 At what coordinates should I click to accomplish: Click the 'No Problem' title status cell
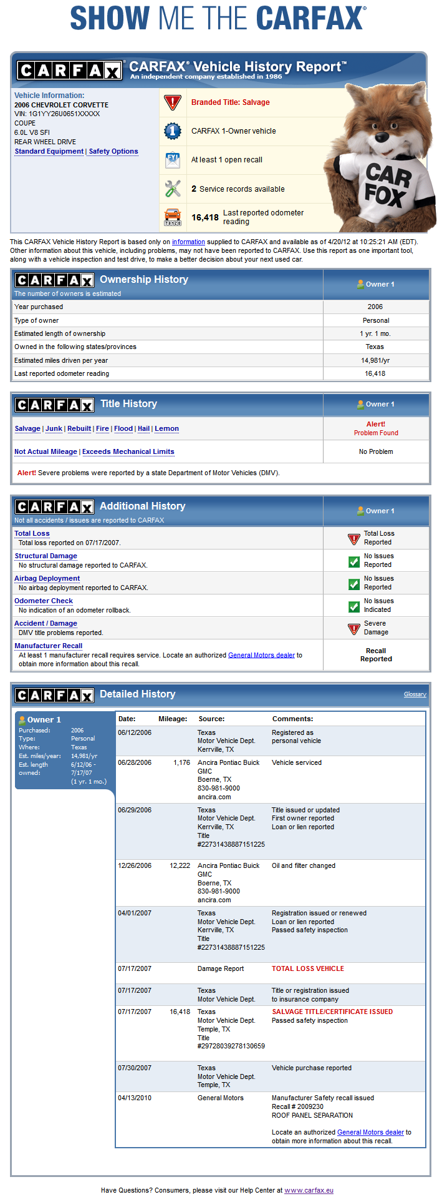pyautogui.click(x=376, y=451)
